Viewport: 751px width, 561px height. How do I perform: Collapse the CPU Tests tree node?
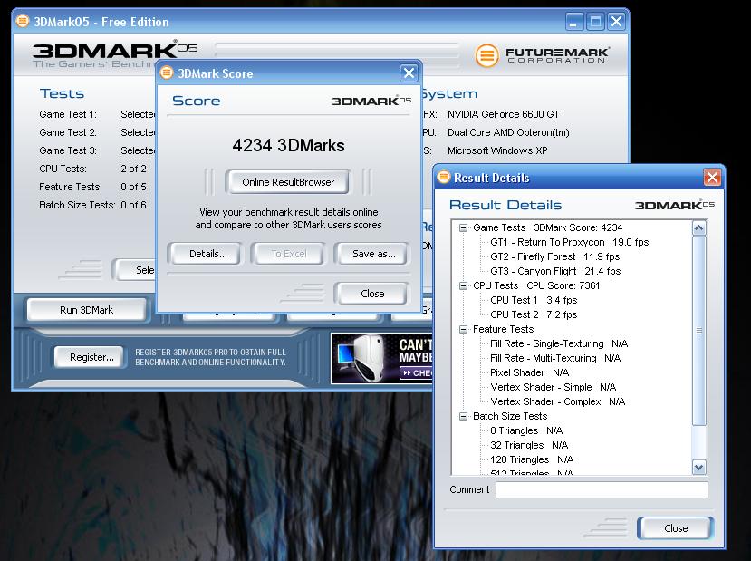coord(463,286)
